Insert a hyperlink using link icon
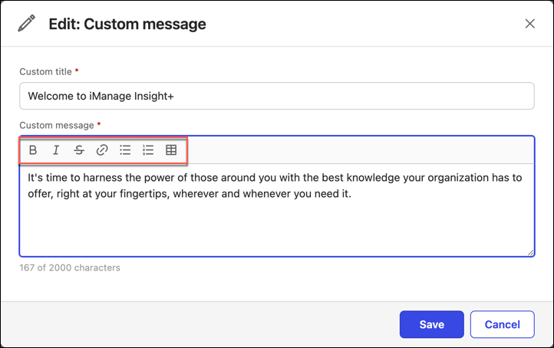 pos(102,150)
